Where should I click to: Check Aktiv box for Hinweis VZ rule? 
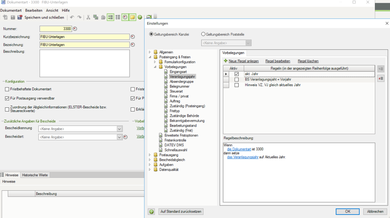coord(237,85)
